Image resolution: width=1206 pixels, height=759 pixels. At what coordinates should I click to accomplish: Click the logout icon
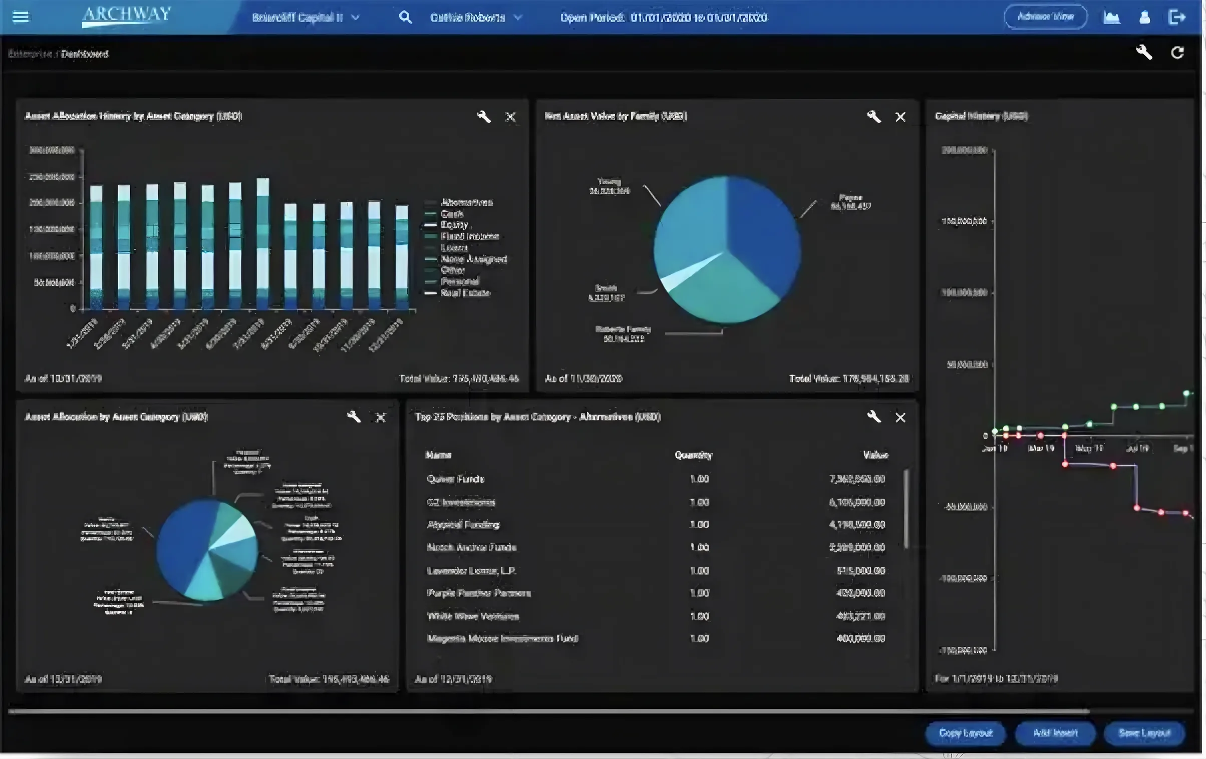point(1177,18)
